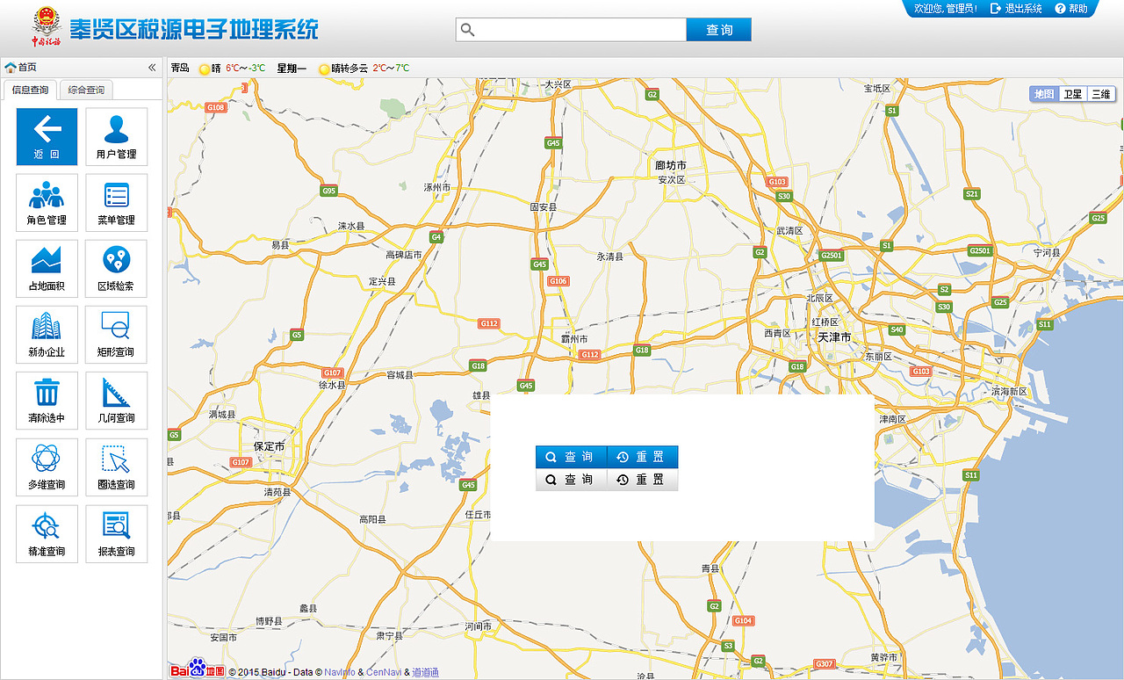Screen dimensions: 1124x680
Task: Click the 星期一 weather forecast text
Action: (292, 68)
